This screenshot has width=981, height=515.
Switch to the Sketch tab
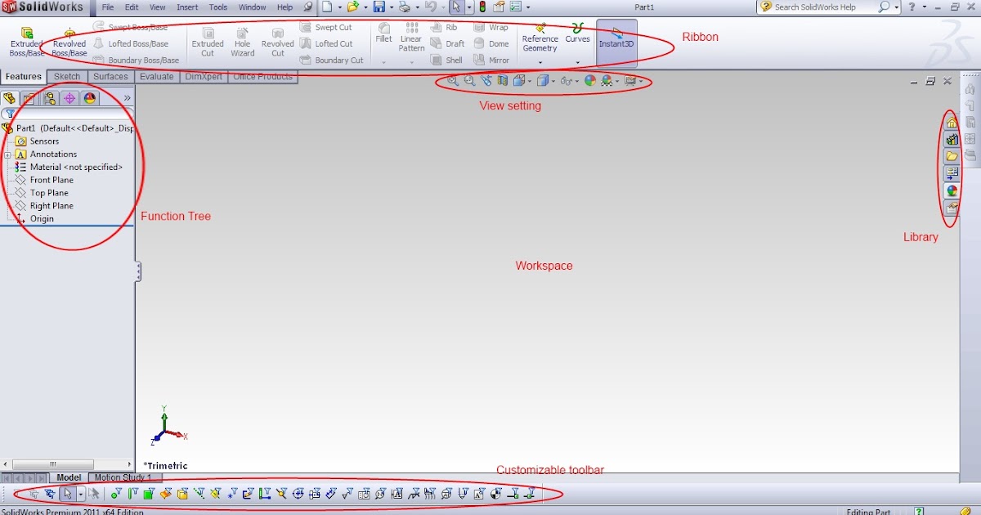[x=67, y=76]
